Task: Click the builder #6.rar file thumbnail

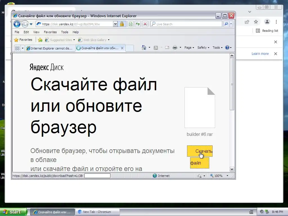Action: (x=200, y=107)
